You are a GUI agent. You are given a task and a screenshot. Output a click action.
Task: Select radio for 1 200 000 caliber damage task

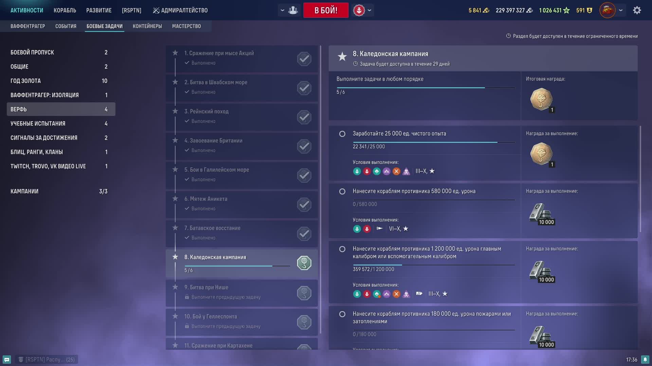click(342, 249)
